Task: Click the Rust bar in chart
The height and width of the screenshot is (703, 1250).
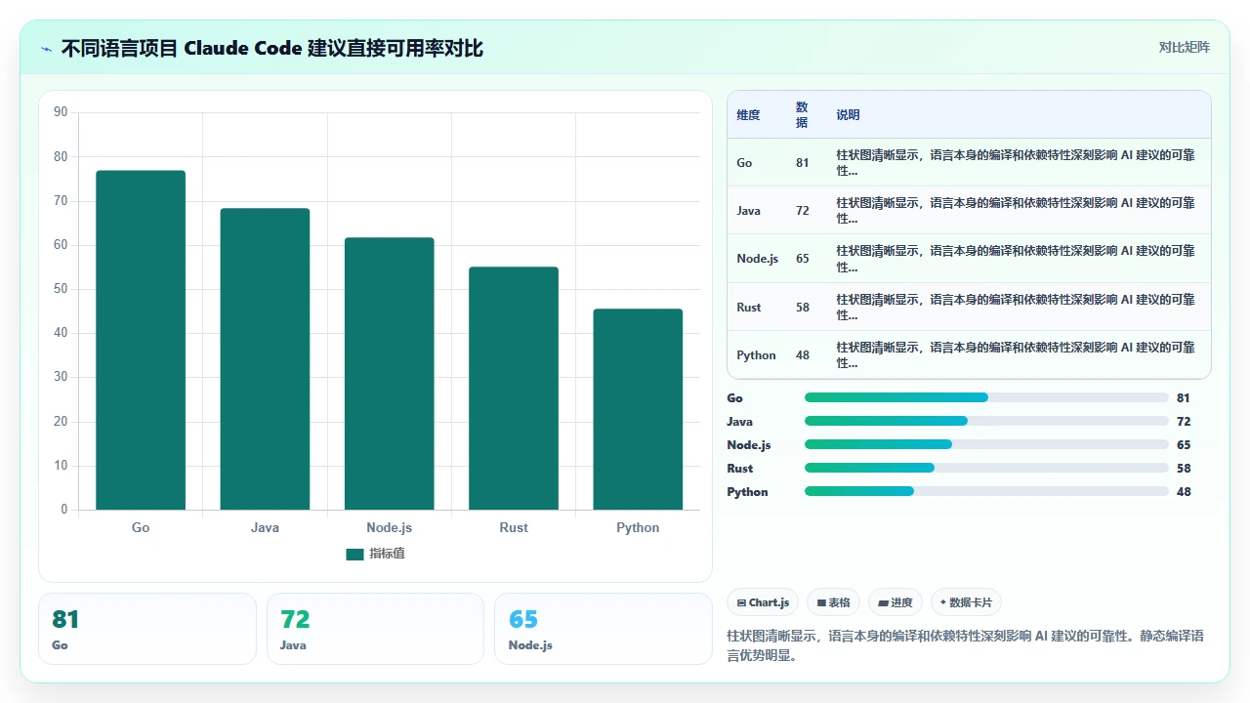Action: 514,389
